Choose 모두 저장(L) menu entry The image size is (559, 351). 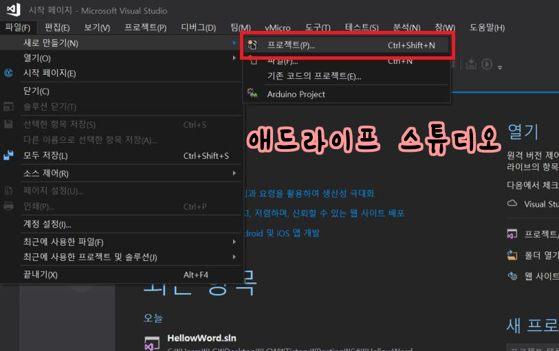(x=121, y=155)
